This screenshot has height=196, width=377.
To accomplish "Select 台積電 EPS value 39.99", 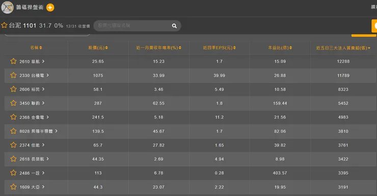I will 219,76.
